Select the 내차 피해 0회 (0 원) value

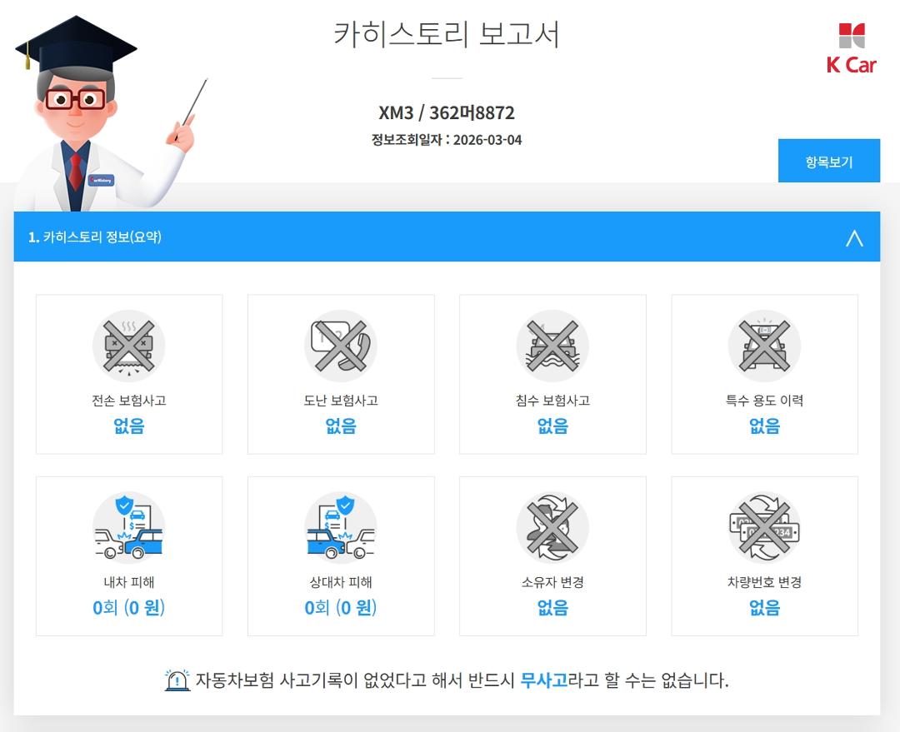pos(128,608)
